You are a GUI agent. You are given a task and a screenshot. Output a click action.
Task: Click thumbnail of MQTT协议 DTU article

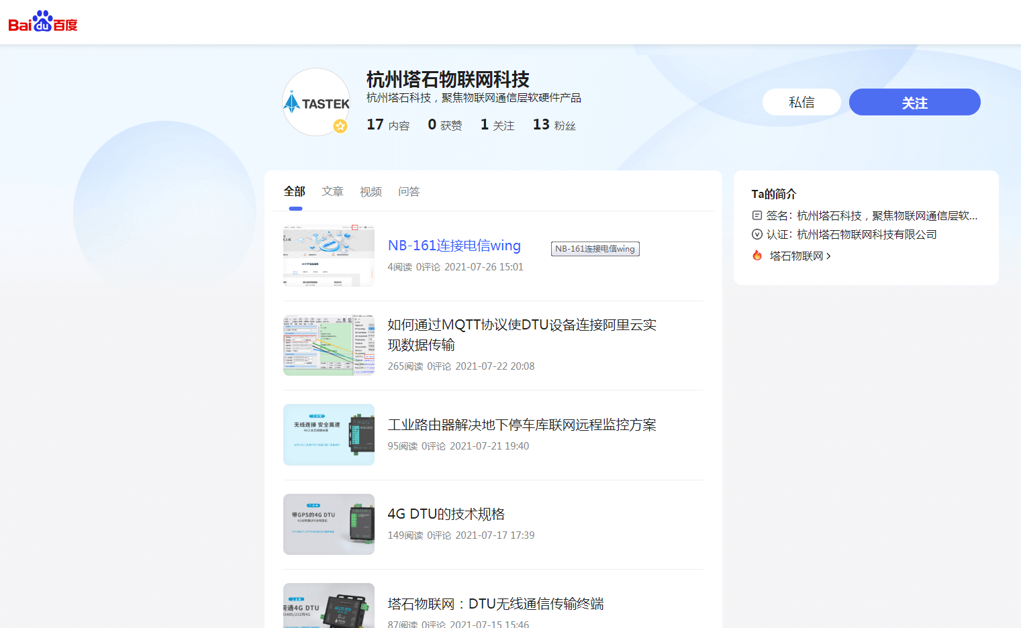click(x=329, y=345)
